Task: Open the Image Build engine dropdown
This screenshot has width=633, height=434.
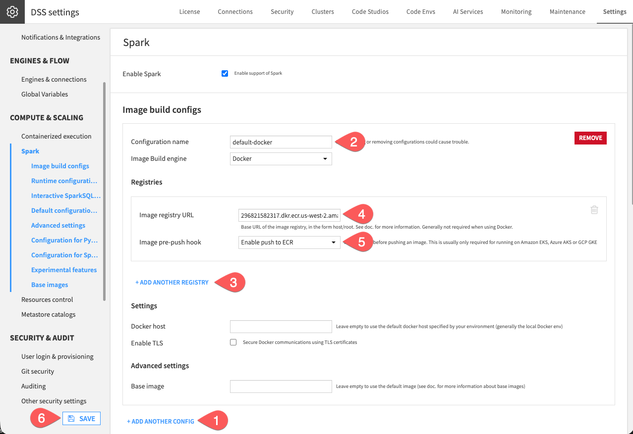Action: tap(281, 159)
